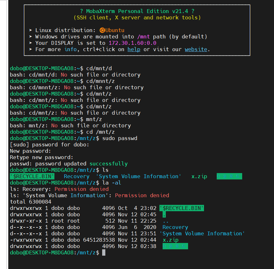Image resolution: width=274 pixels, height=269 pixels.
Task: Click the highlighted "." current directory entry
Action: coord(164,215)
